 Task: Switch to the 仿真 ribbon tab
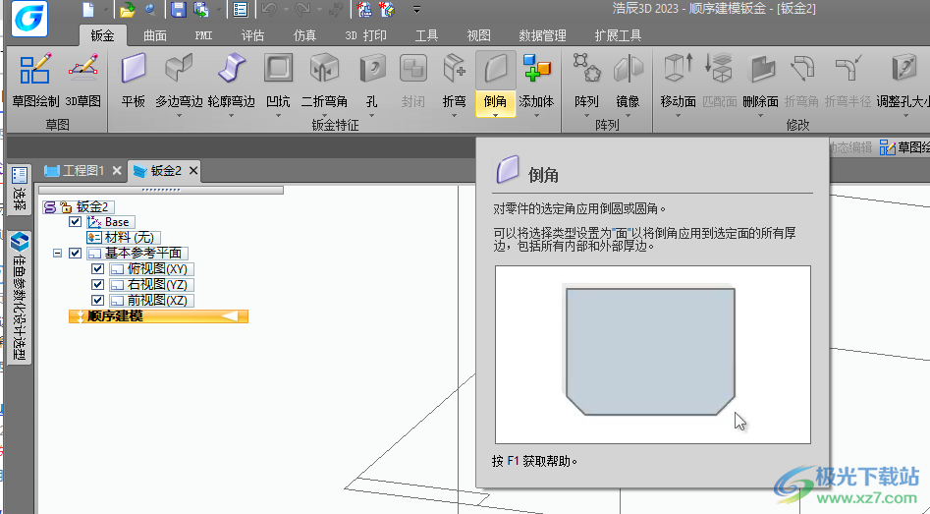click(304, 35)
